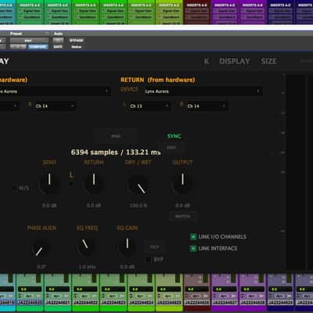Click the EQ GAIN 0.0 dB value field
The width and height of the screenshot is (313, 313).
click(128, 267)
